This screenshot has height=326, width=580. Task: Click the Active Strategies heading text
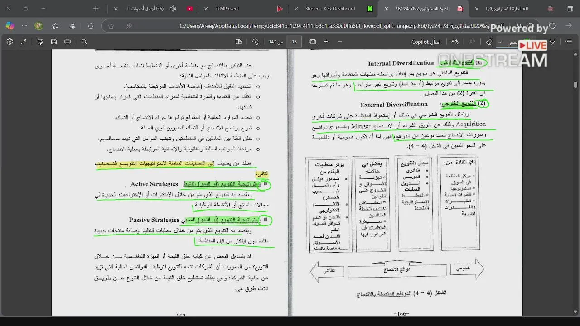click(154, 184)
